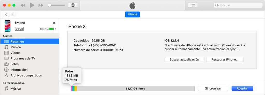This screenshot has height=95, width=265.
Task: Click the Resumen list icon
Action: coord(6,41)
